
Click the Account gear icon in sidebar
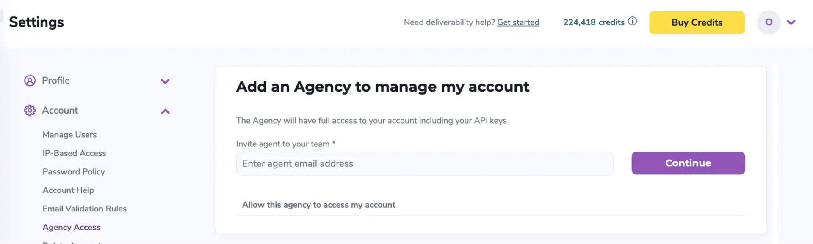pos(29,110)
